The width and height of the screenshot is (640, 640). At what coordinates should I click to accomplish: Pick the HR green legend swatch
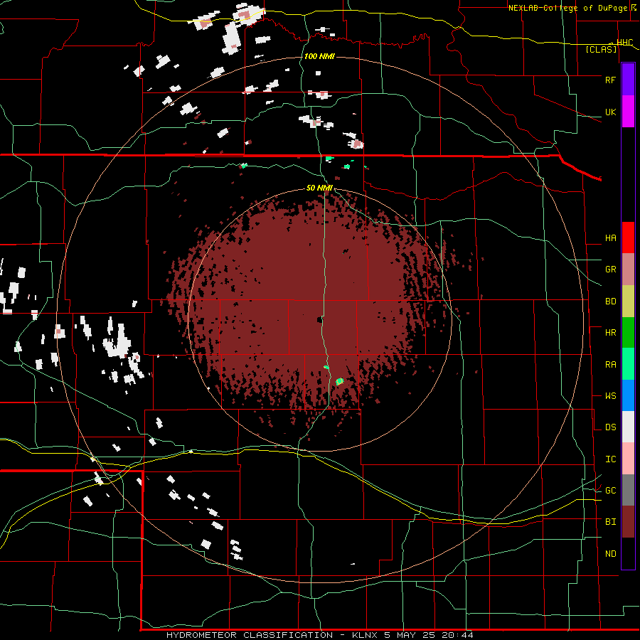[x=628, y=333]
